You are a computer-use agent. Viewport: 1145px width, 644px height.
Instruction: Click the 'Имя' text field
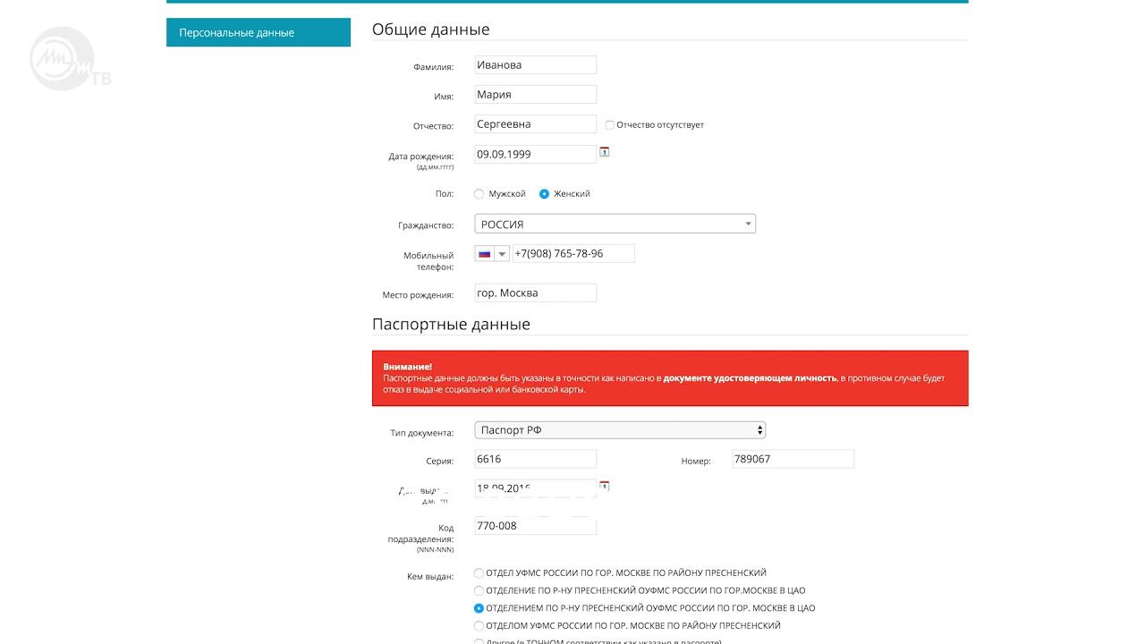click(535, 95)
